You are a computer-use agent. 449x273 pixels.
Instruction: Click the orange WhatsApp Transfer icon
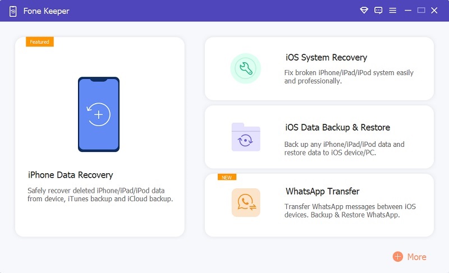246,203
